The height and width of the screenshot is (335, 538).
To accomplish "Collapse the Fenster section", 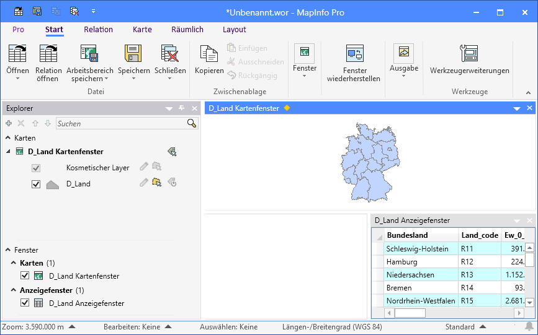I will 8,250.
